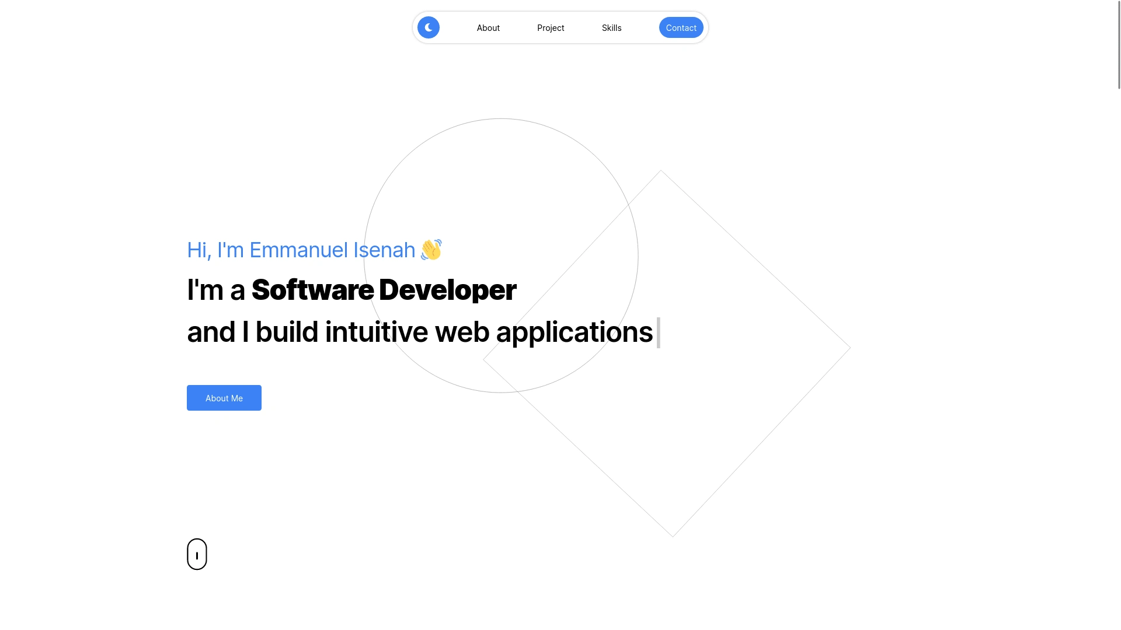Click the diamond outline's bottom corner
Screen dimensions: 1121x630
click(673, 535)
